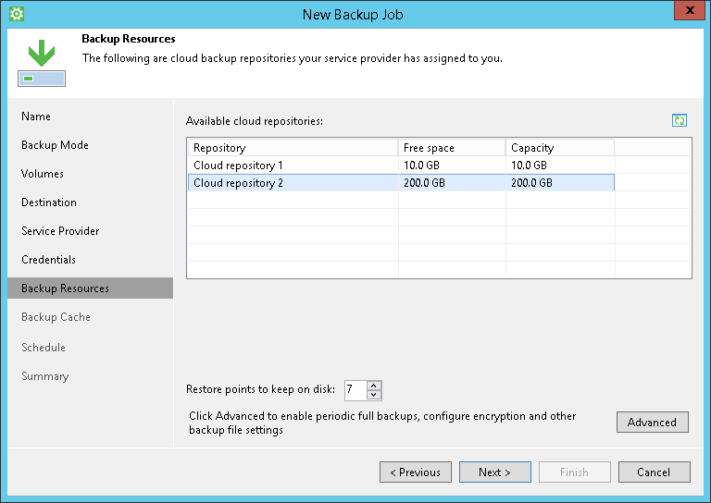The image size is (711, 503).
Task: Select the Summary step
Action: coord(44,376)
